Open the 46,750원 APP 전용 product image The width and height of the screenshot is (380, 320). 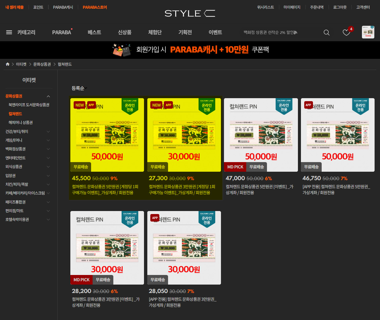coord(338,135)
